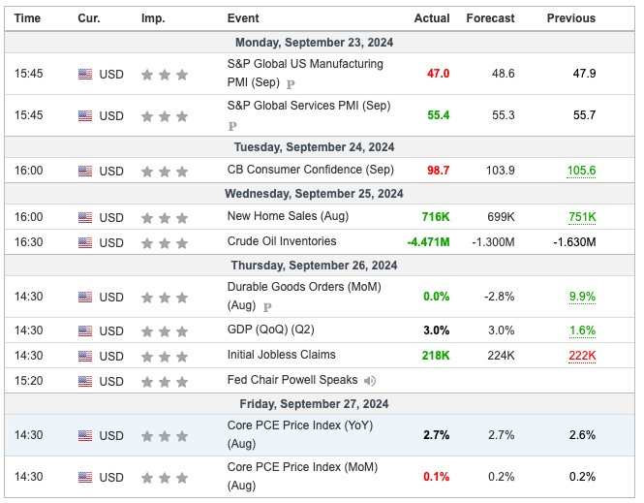Click revised previous value 751K
644x503 pixels.
[582, 217]
